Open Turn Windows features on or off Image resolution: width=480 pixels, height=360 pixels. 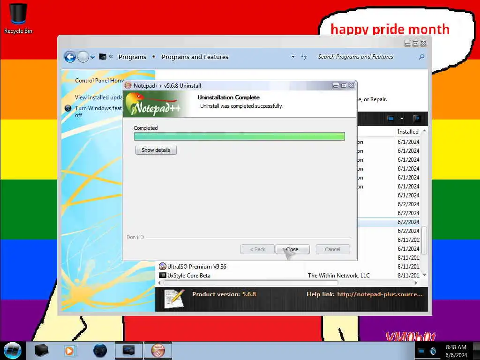[x=98, y=112]
